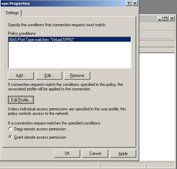Minimize the background window
Viewport: 177px width, 169px height.
160,19
